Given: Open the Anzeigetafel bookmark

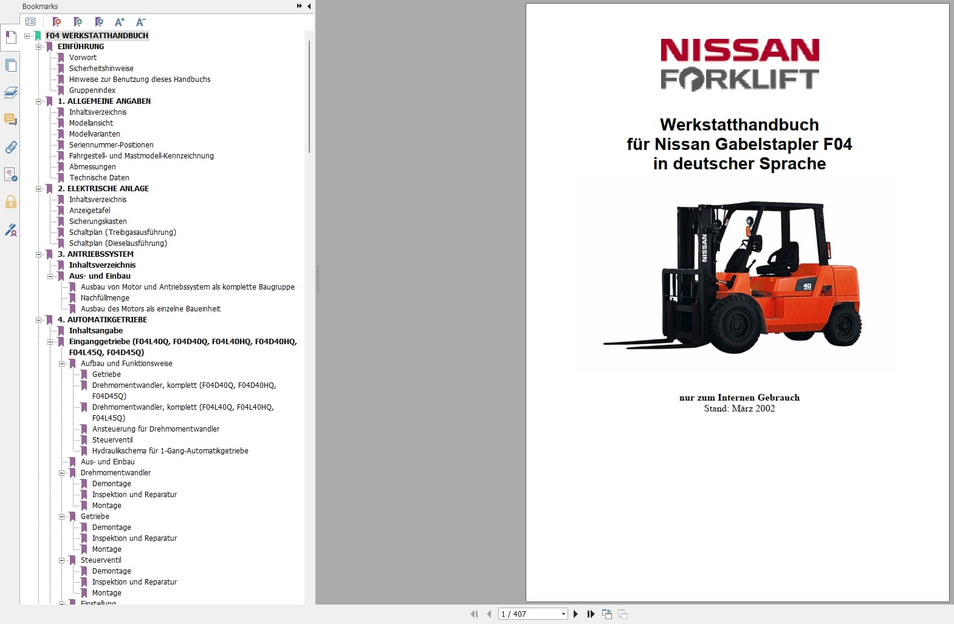Looking at the screenshot, I should click(x=90, y=211).
